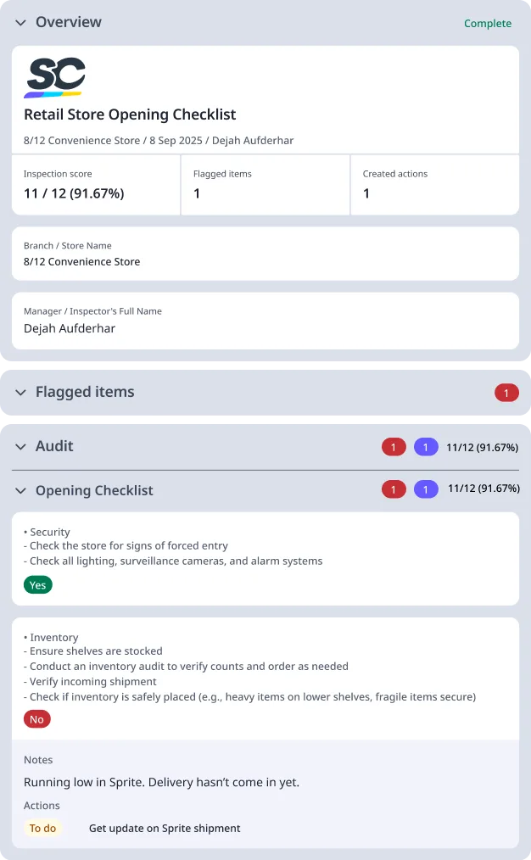Click the green Yes answer badge under Security

pyautogui.click(x=37, y=584)
